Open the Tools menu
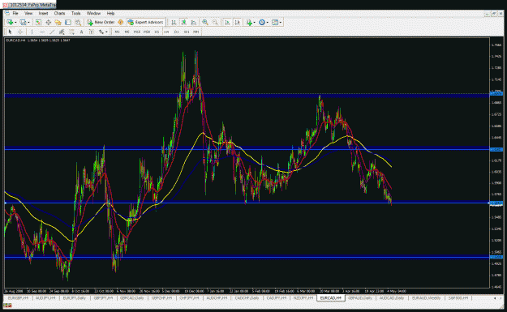 point(76,13)
